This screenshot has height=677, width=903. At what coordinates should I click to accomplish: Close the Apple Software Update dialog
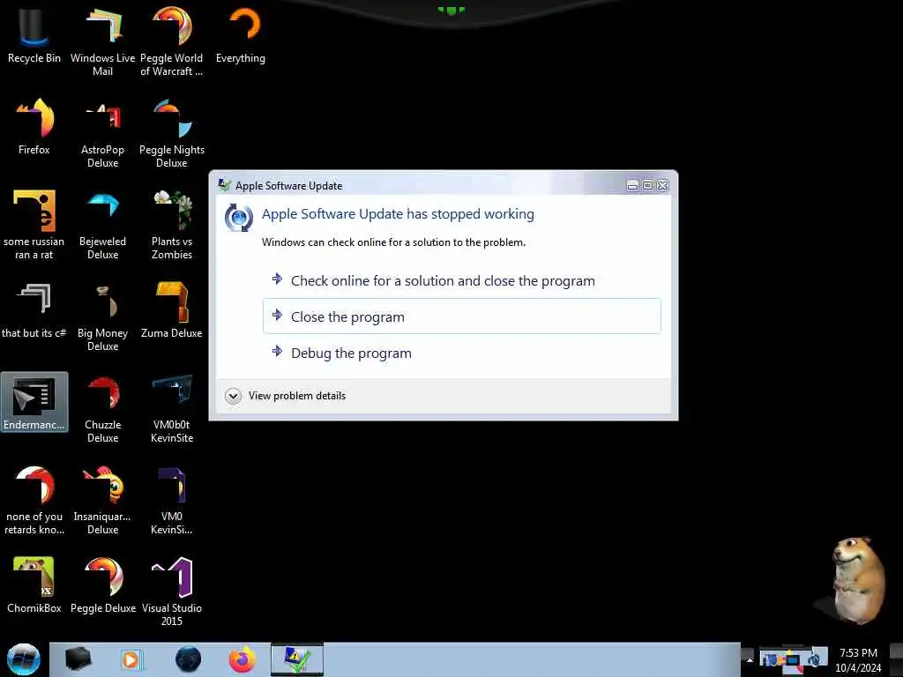[663, 185]
